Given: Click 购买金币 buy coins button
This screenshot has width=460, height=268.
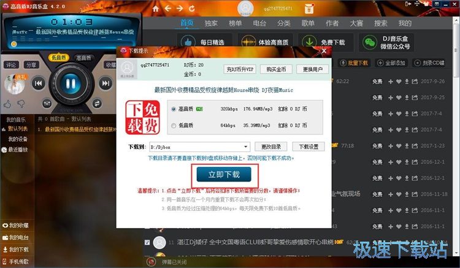Looking at the screenshot, I should click(276, 69).
